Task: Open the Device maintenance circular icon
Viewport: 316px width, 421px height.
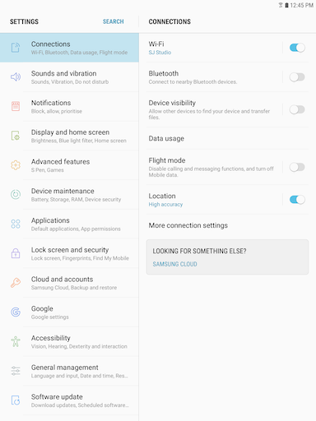Action: [16, 194]
